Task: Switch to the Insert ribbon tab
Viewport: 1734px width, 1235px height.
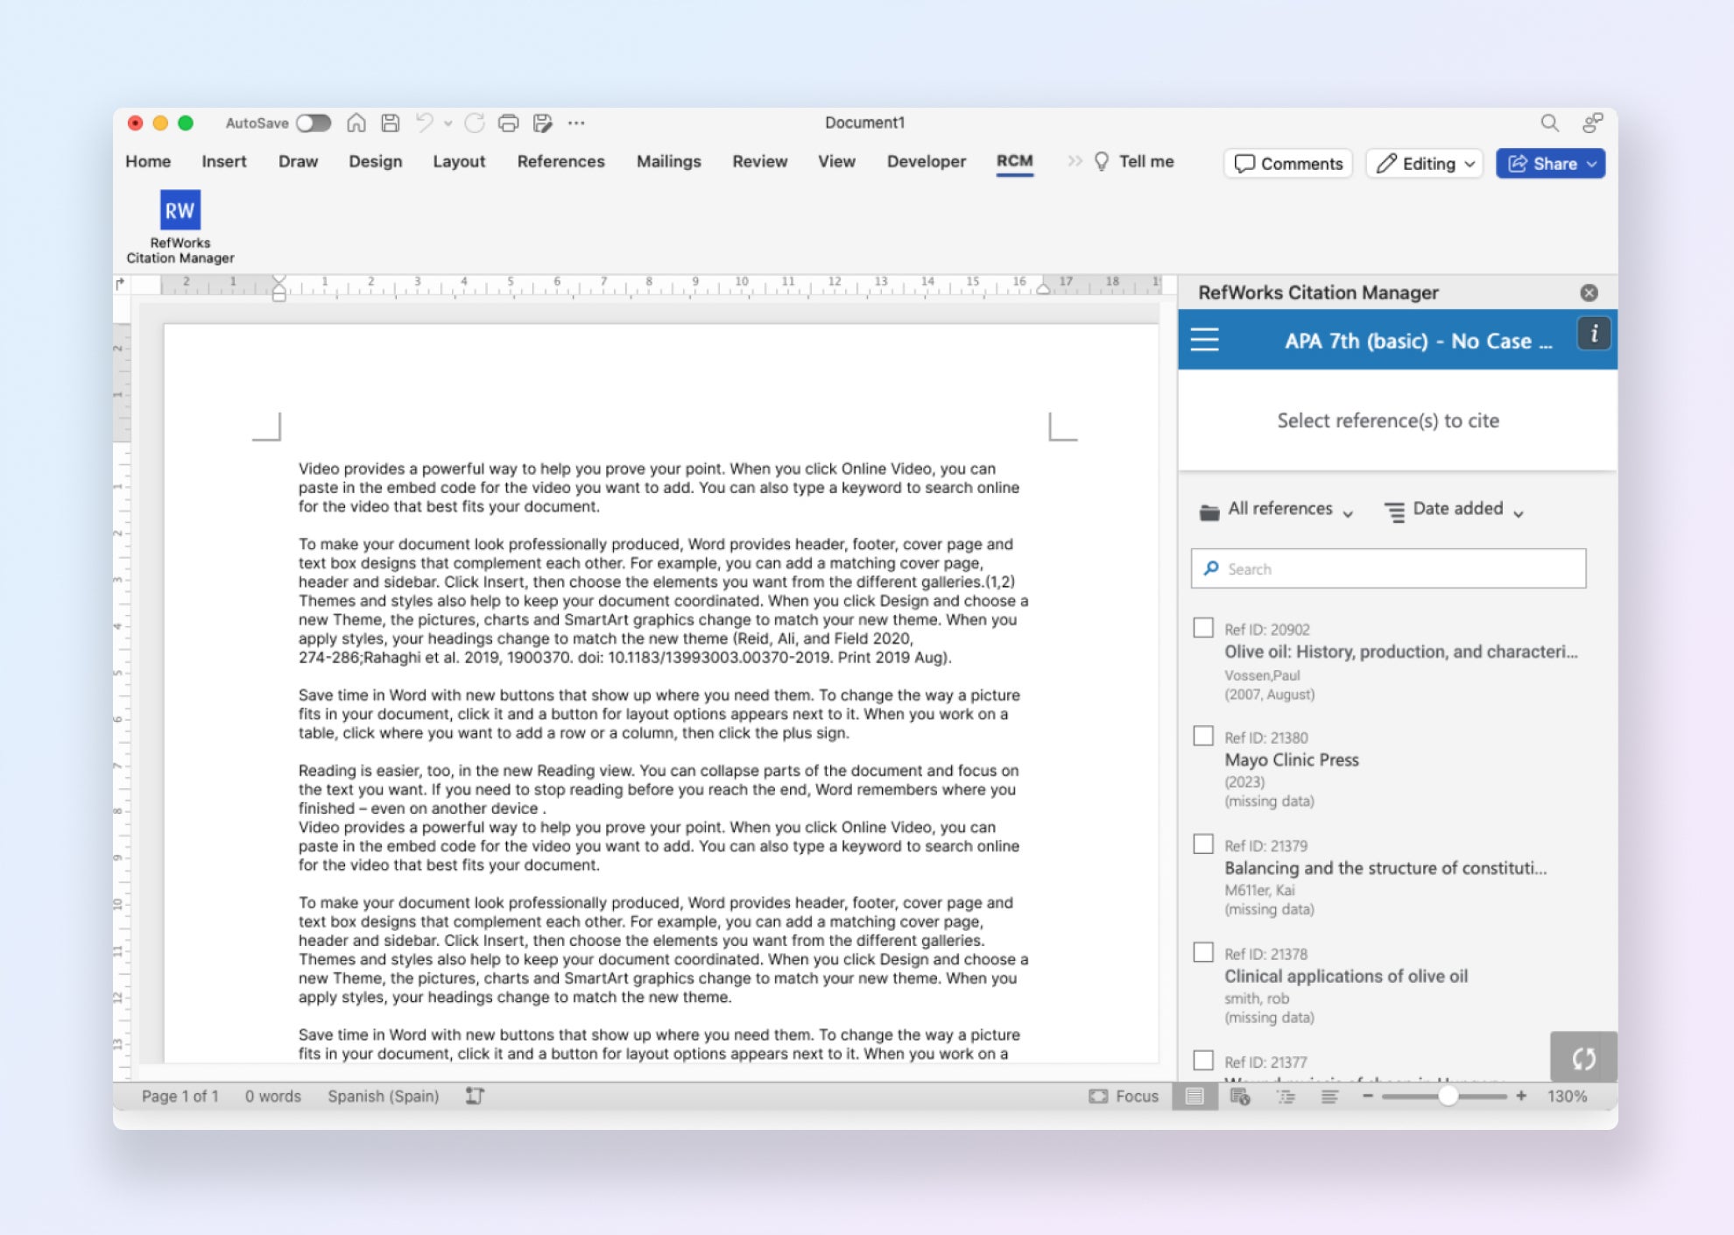Action: 224,161
